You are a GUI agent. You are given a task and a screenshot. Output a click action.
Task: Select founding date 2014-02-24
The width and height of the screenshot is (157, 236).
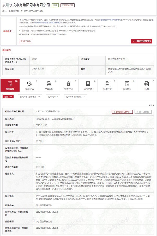(38, 69)
